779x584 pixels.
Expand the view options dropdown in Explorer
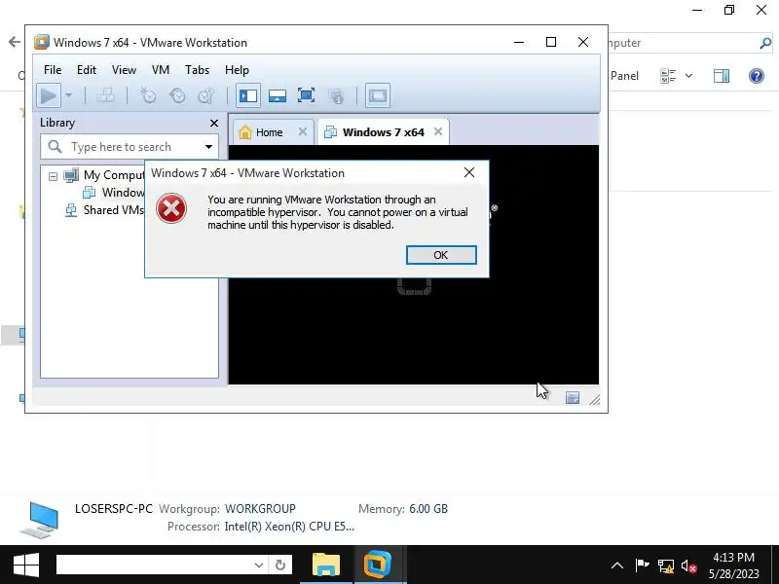pos(688,76)
